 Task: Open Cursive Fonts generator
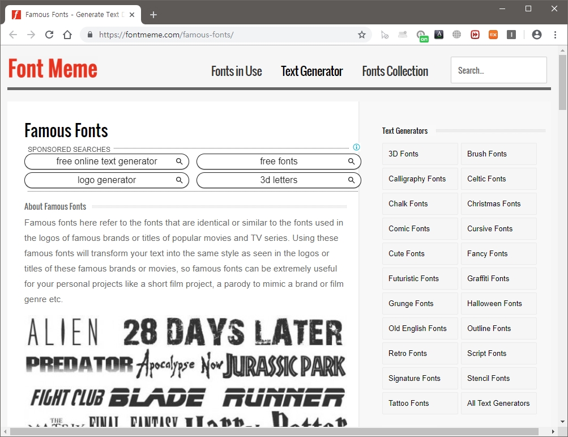pos(499,228)
